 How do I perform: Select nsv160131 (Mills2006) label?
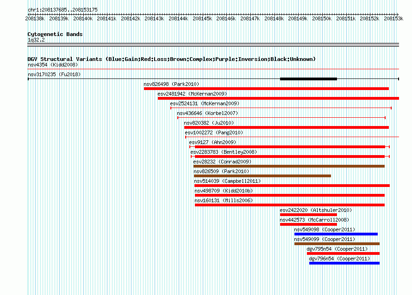[x=224, y=200]
